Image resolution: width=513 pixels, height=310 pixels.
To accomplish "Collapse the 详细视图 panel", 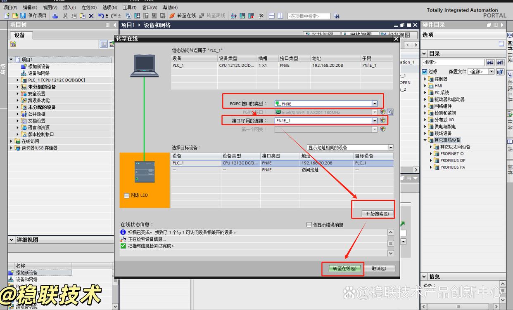I will (x=12, y=240).
